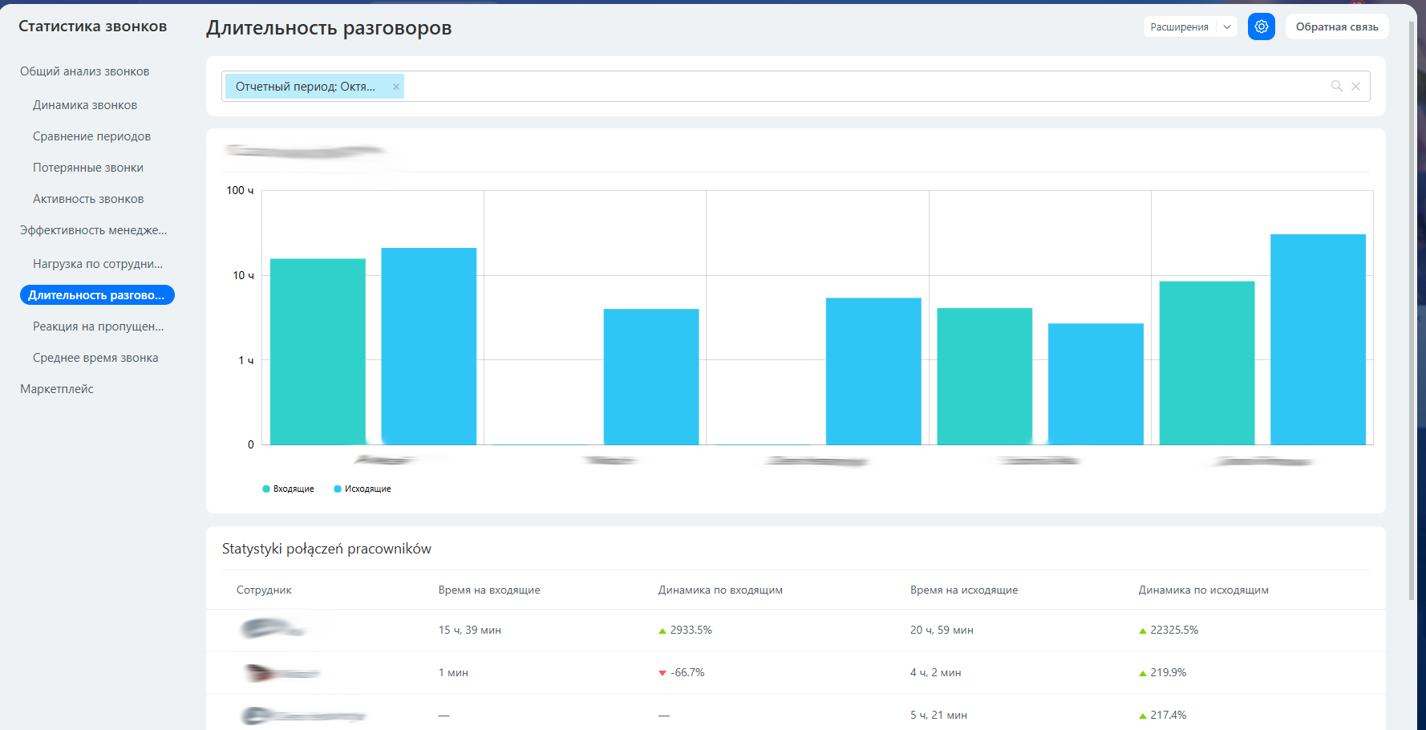Click the 'Обратная связь' button
This screenshot has height=730, width=1426.
[1336, 26]
